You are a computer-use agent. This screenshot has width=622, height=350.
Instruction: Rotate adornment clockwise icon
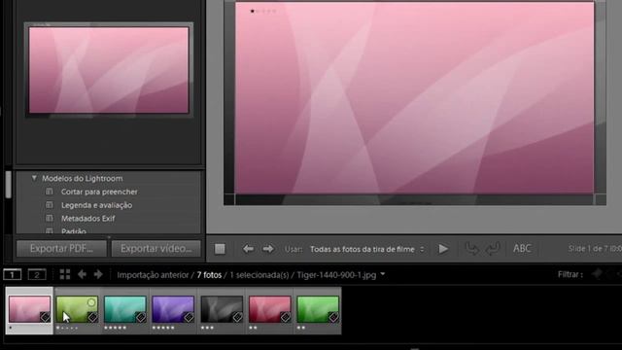click(x=493, y=249)
